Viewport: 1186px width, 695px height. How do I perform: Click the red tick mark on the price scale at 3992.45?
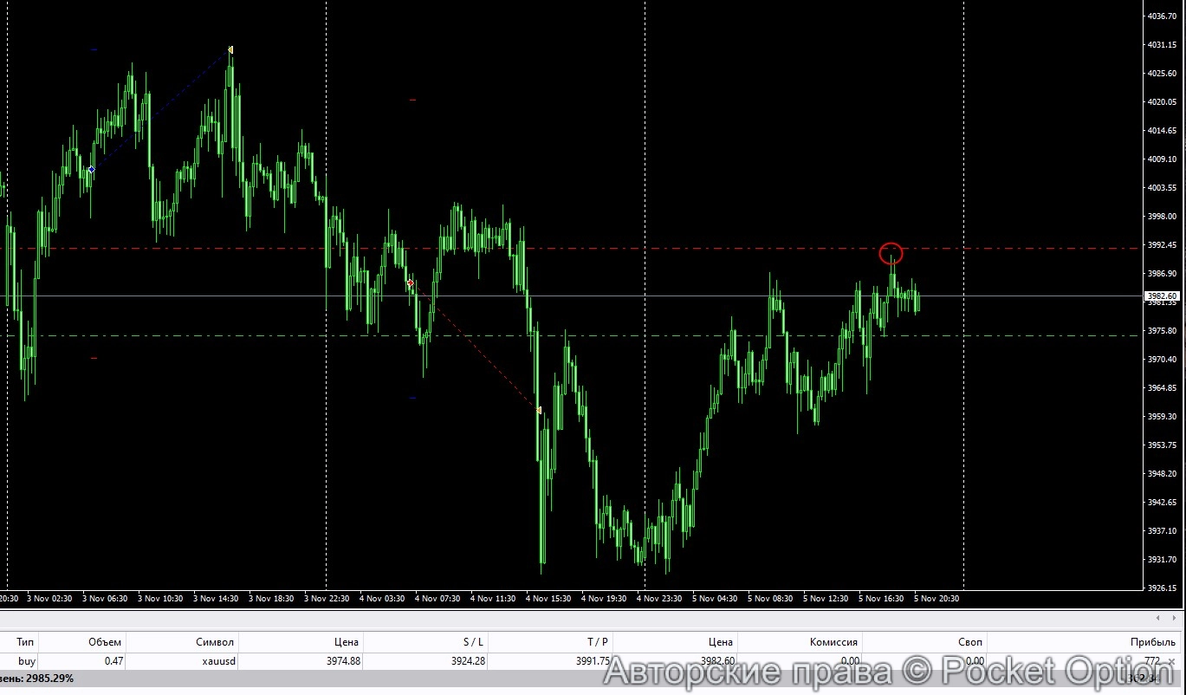point(1145,246)
